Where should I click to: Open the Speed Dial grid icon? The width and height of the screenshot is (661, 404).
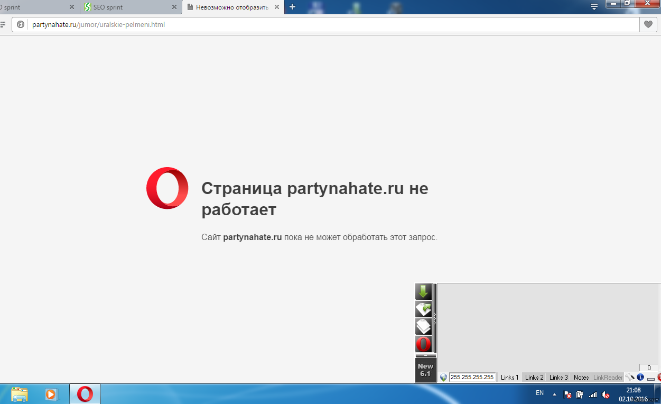coord(3,24)
